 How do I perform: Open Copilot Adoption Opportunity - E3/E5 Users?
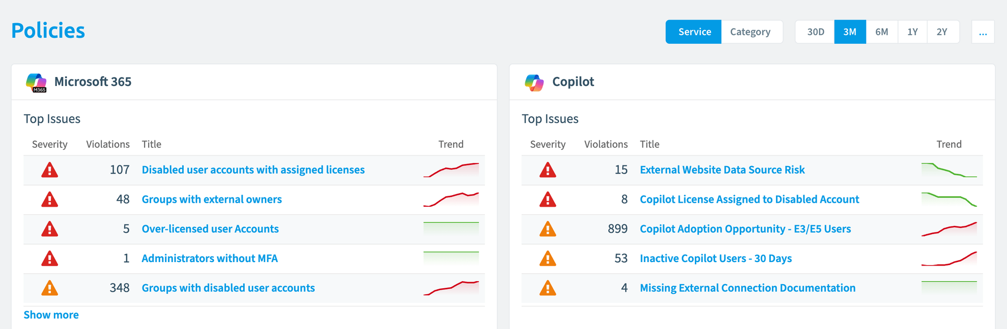[745, 229]
